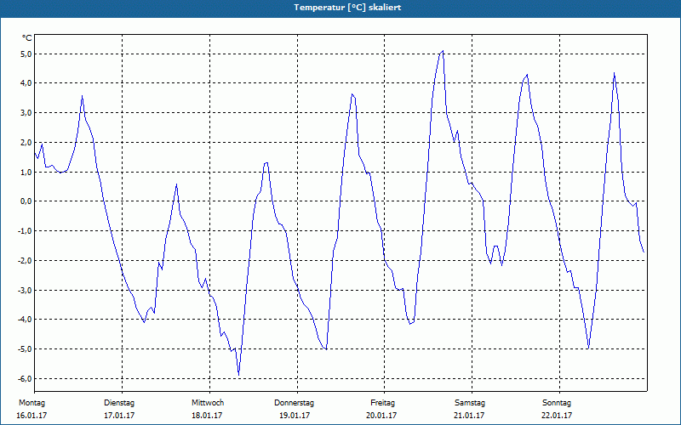Click the 3,0 y-axis label
681x425 pixels.
[26, 113]
